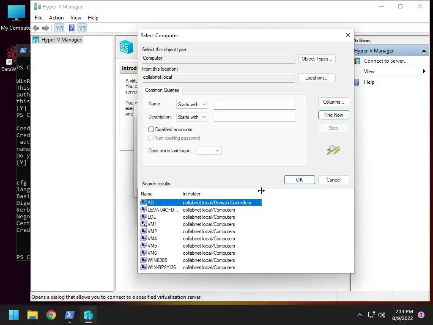Viewport: 433px width, 325px height.
Task: Open the Windows Start button
Action: tap(14, 315)
